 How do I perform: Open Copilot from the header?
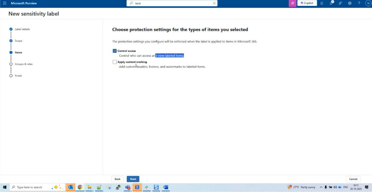pyautogui.click(x=307, y=3)
